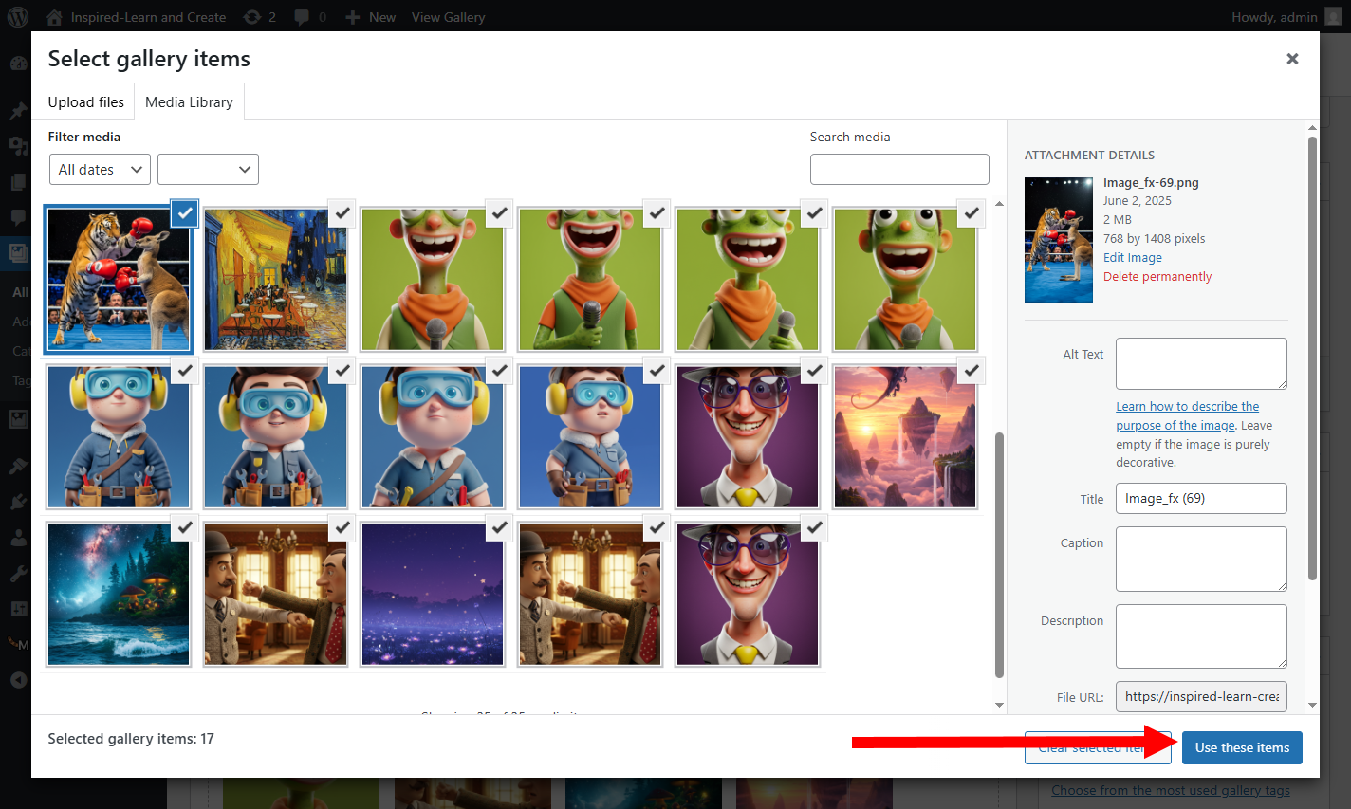Open the All dates filter dropdown
Image resolution: width=1351 pixels, height=809 pixels.
pos(100,170)
